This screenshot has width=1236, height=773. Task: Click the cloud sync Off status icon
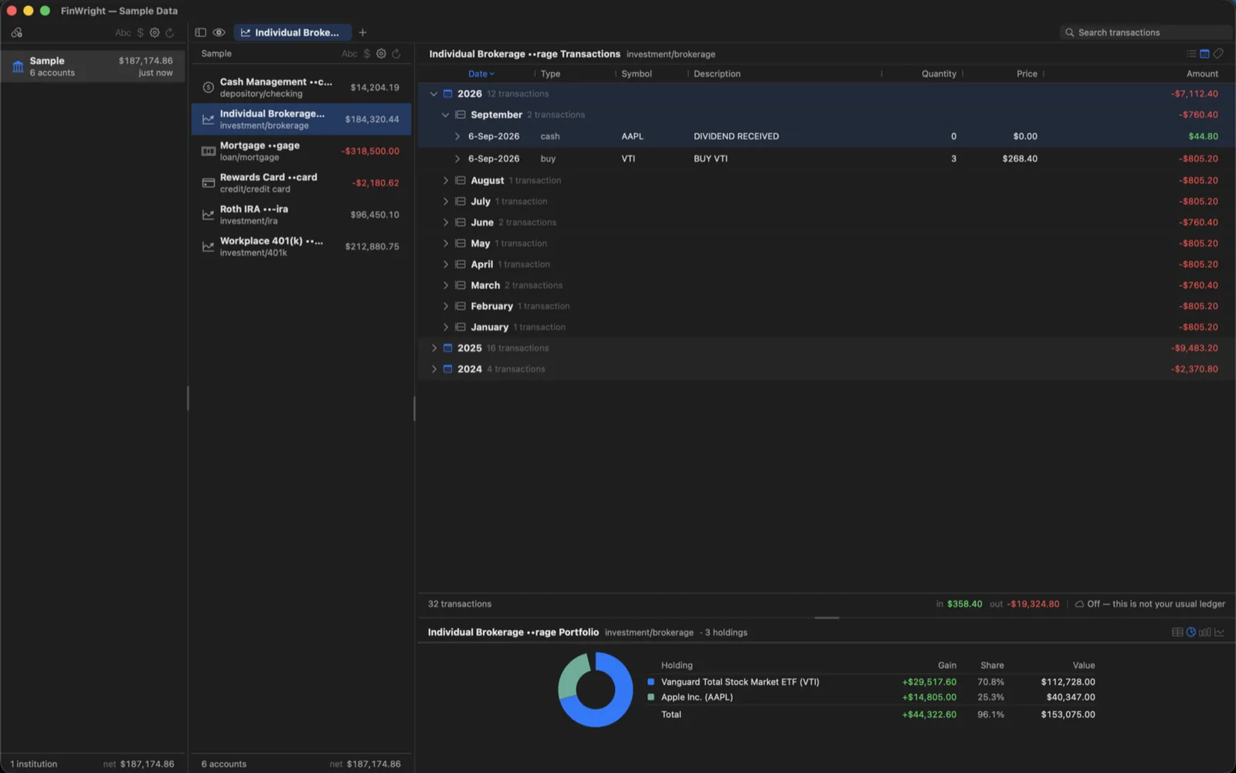(1079, 604)
